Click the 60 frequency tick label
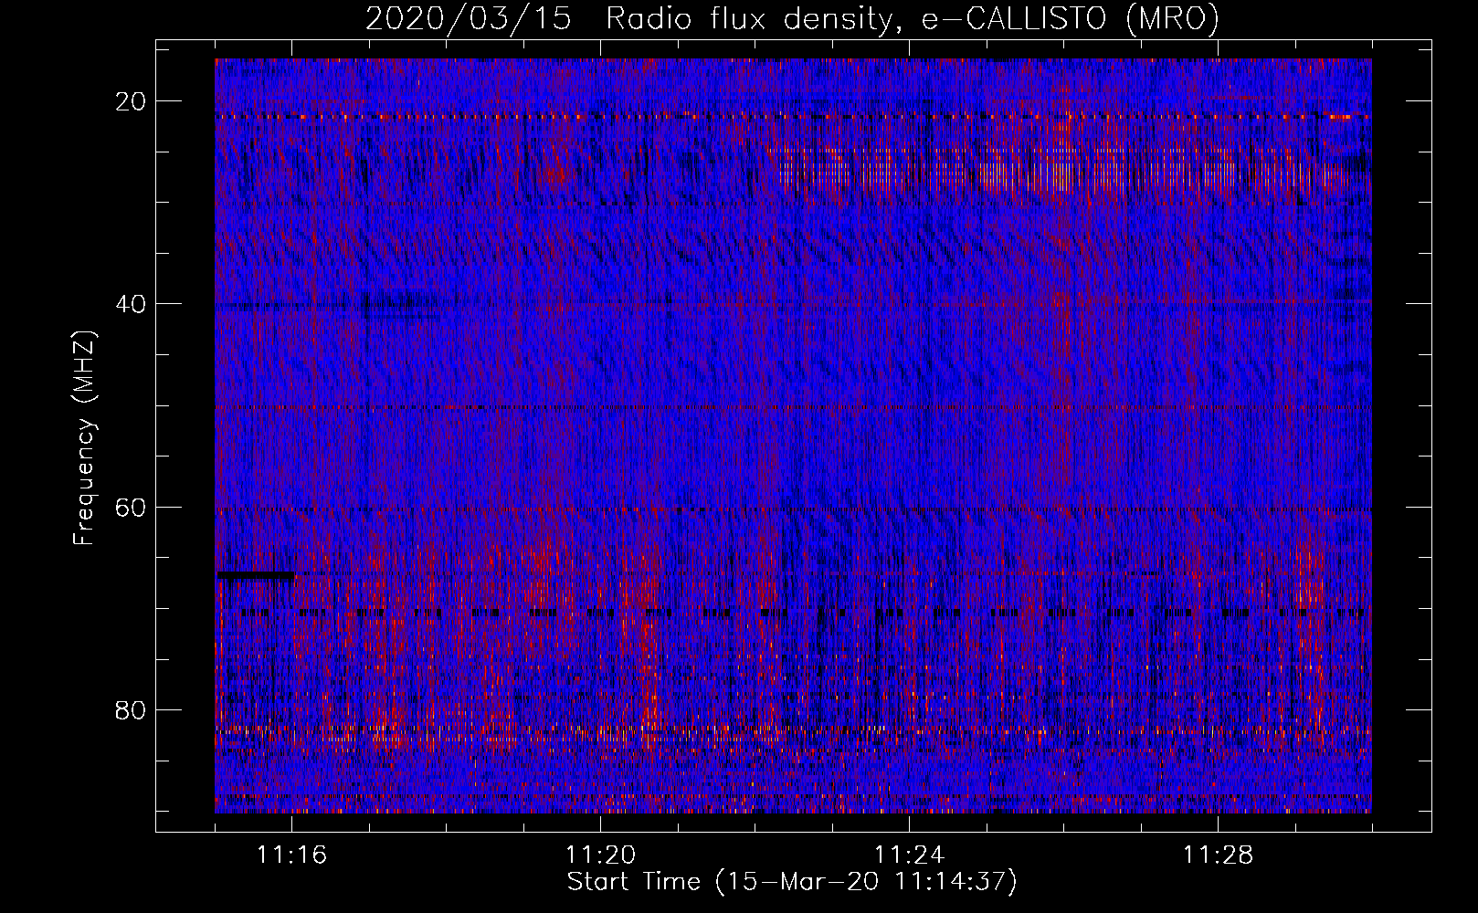The image size is (1478, 913). pyautogui.click(x=132, y=507)
